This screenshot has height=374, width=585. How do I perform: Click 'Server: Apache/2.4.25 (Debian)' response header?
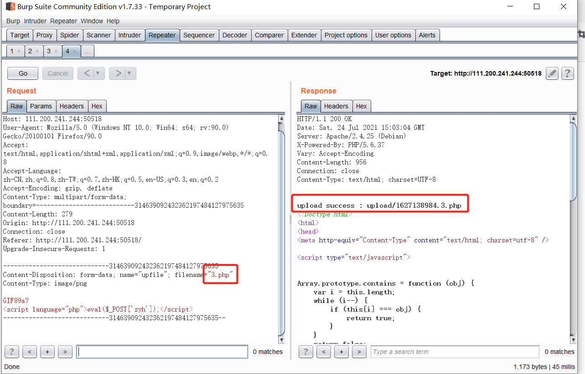tap(352, 136)
